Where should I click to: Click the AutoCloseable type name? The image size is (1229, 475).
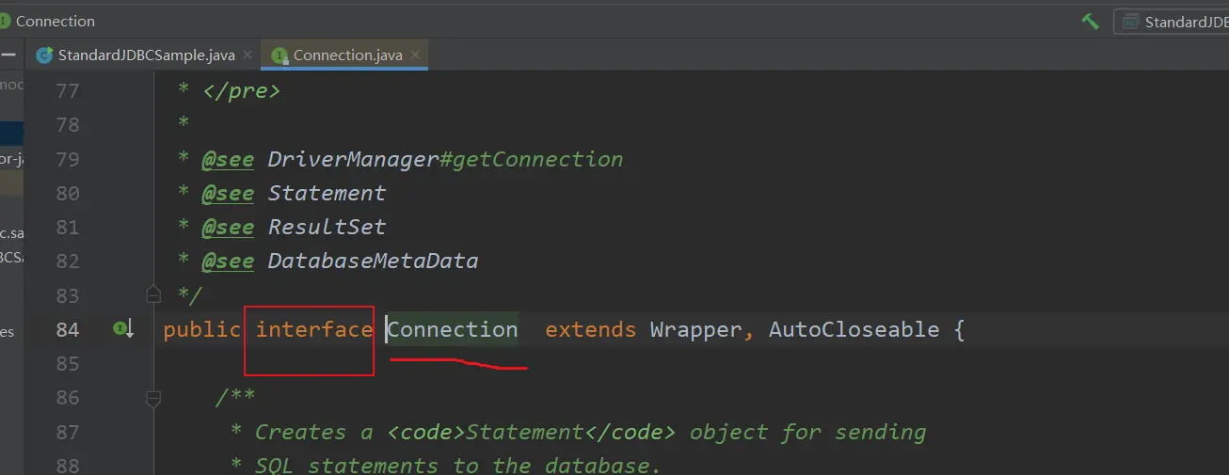coord(854,329)
